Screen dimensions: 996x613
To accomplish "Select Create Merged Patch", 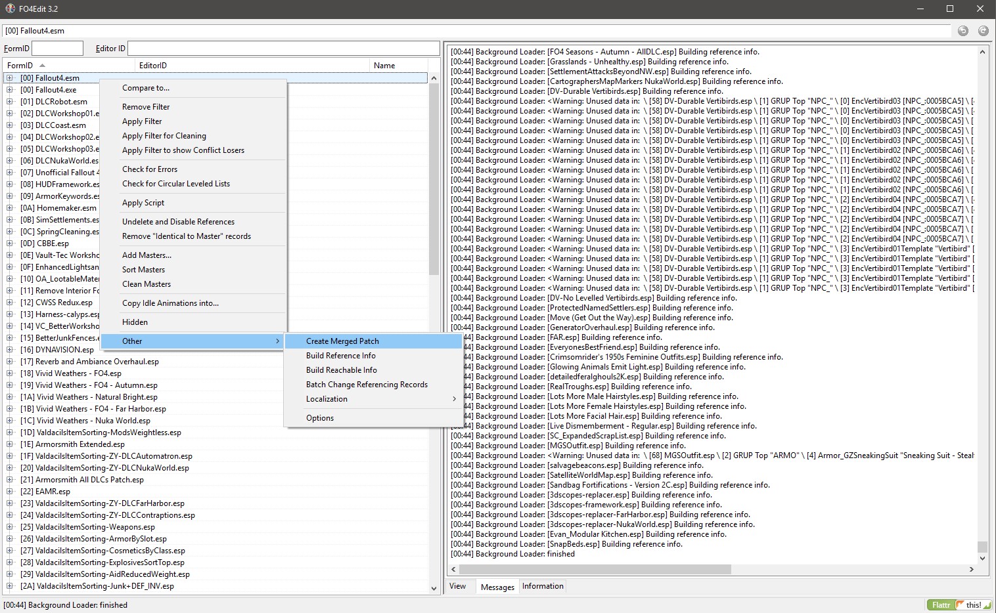I will click(x=373, y=341).
